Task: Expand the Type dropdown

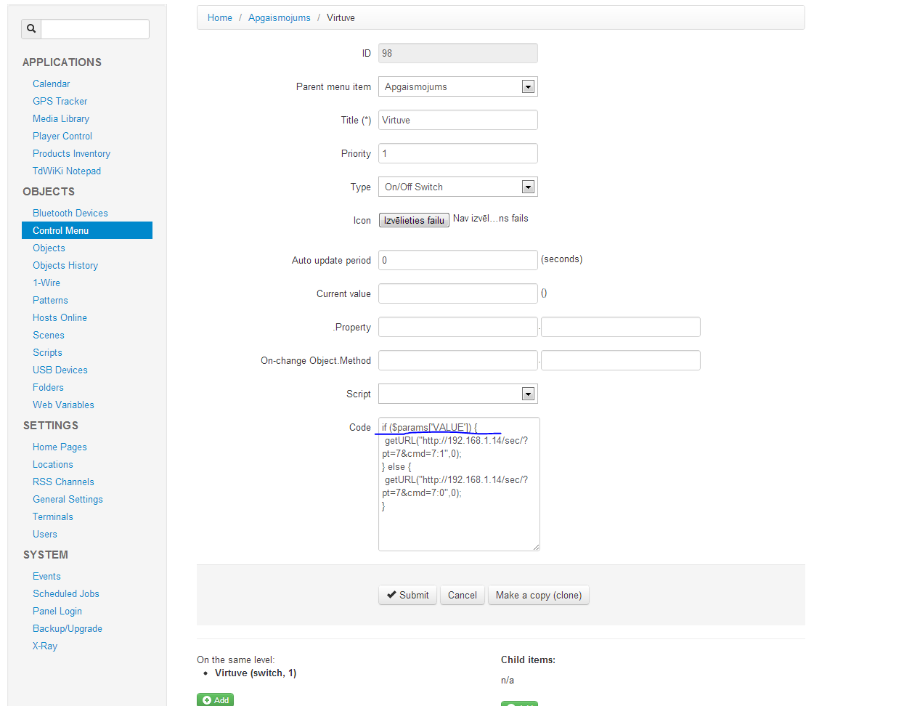Action: [x=457, y=187]
